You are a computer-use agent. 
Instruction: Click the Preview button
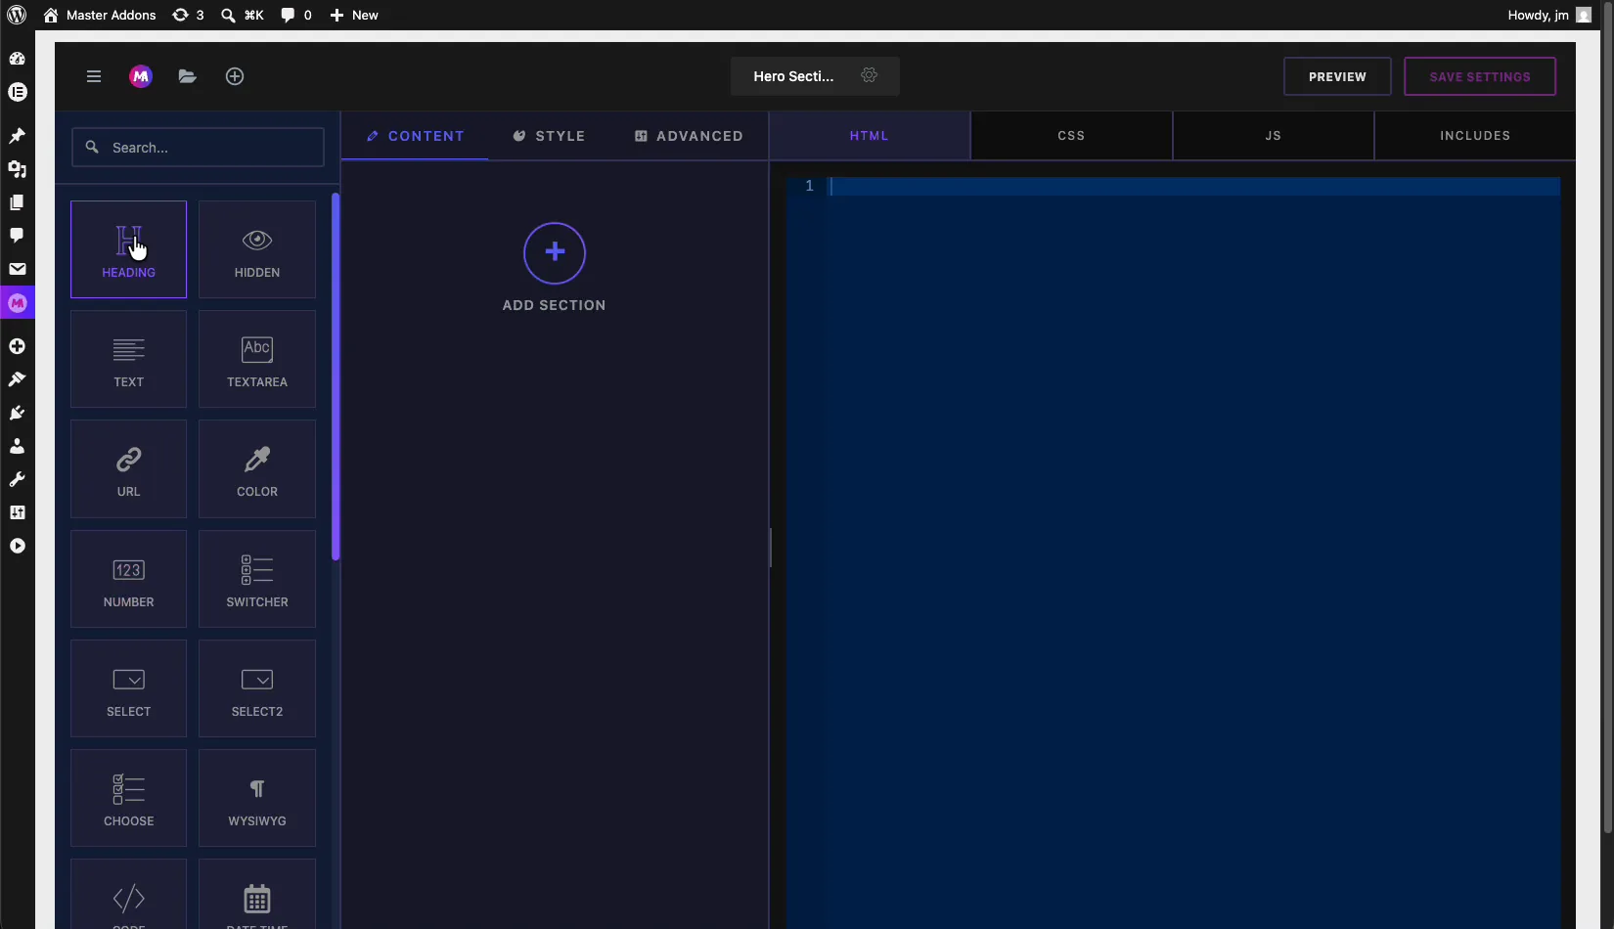[1337, 76]
